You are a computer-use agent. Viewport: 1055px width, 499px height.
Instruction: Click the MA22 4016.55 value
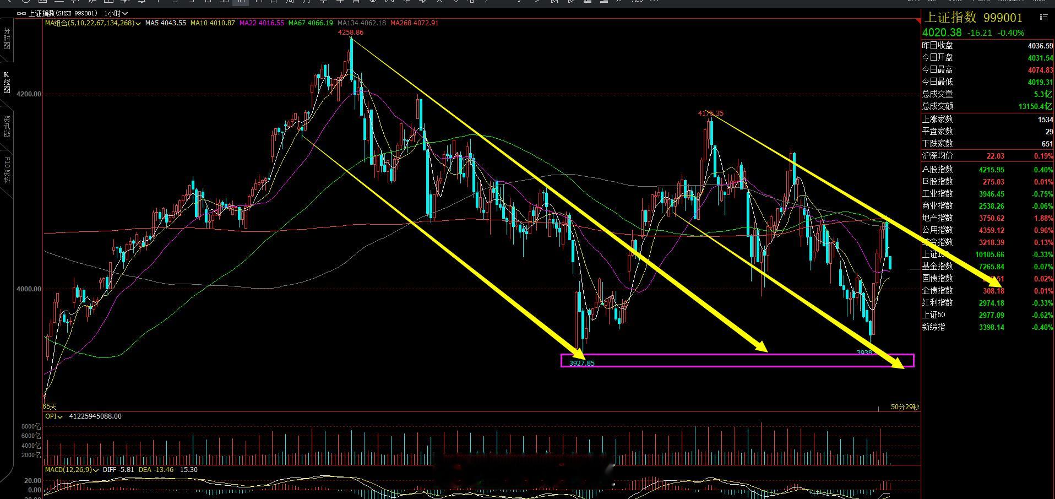pyautogui.click(x=262, y=23)
